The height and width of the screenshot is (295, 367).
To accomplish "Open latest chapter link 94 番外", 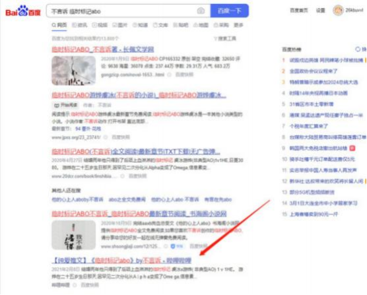I will click(x=88, y=129).
